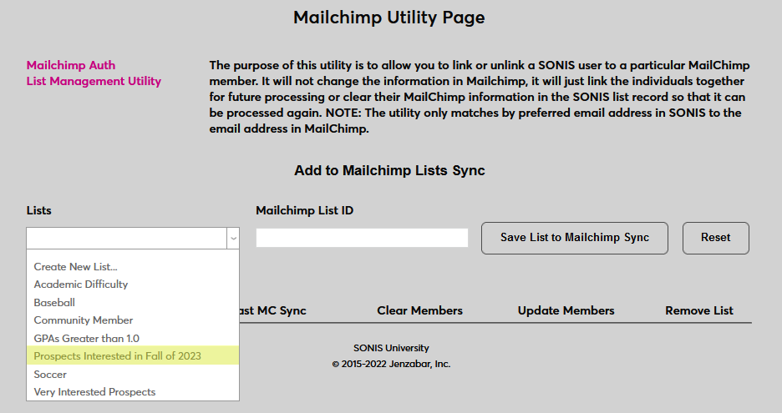Viewport: 782px width, 413px height.
Task: Click Save List to Mailchimp Sync
Action: [575, 238]
